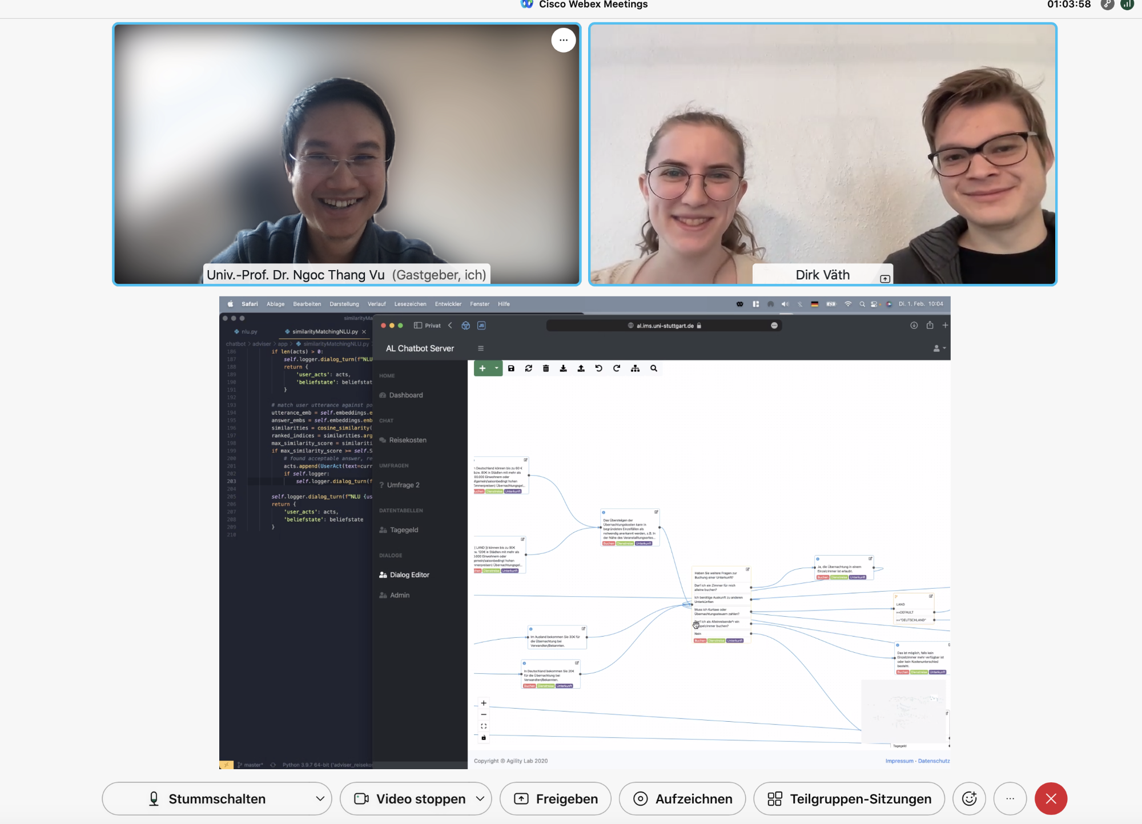Open the Darstellung menu

pos(344,304)
